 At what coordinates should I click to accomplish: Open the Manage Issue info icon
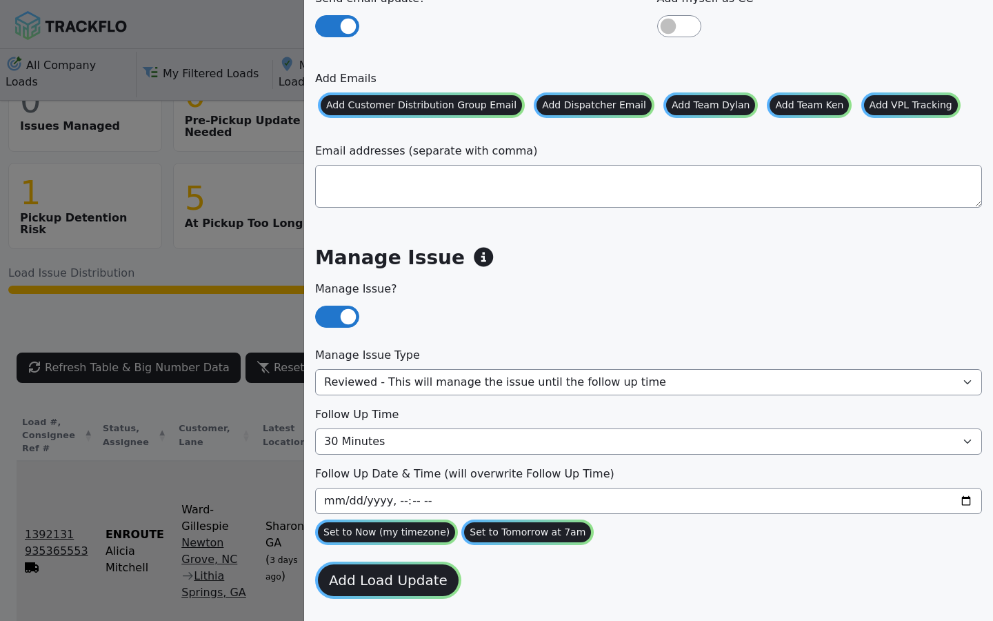coord(483,257)
